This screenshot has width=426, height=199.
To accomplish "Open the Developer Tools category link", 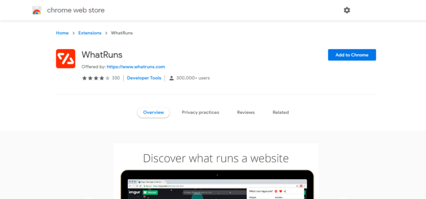I will pyautogui.click(x=144, y=78).
